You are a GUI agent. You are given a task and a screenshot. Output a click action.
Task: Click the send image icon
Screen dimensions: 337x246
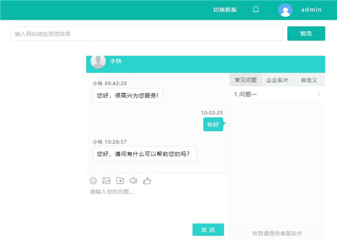(x=106, y=180)
